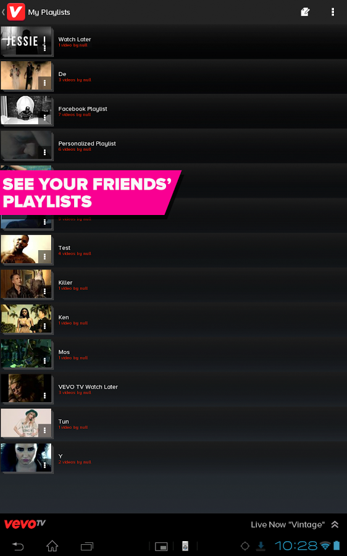Tap the Vevo TV logo at bottom
The height and width of the screenshot is (556, 347).
pyautogui.click(x=25, y=524)
